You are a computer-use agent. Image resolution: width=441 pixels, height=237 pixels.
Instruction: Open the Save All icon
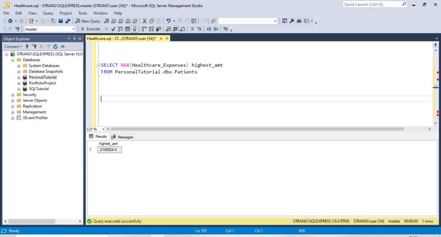(68, 21)
